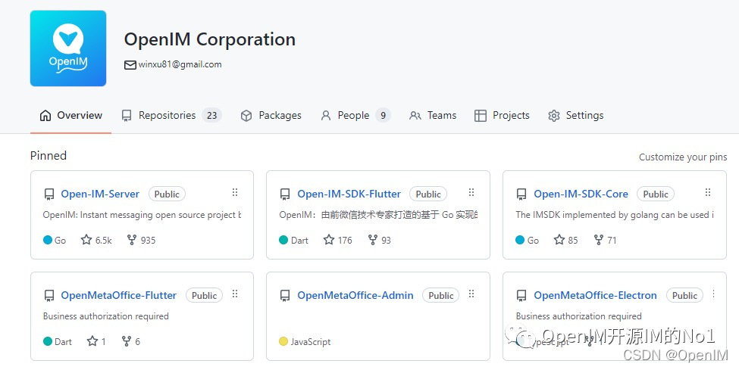Click the Public badge on Open-IM-Server

167,194
